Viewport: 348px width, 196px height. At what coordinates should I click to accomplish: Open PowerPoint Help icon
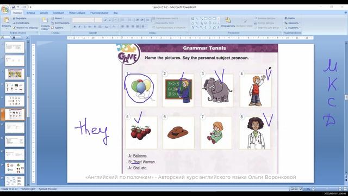point(345,13)
